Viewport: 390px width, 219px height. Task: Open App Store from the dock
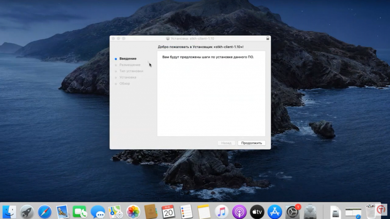tap(275, 212)
